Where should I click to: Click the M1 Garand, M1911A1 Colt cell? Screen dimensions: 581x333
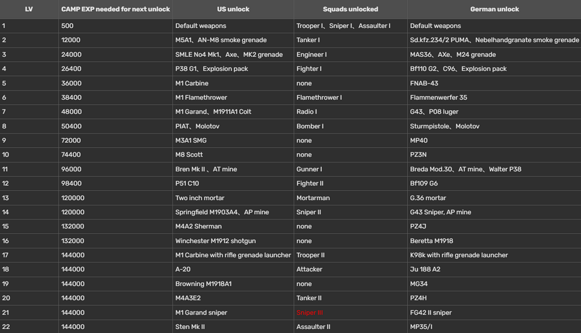233,112
